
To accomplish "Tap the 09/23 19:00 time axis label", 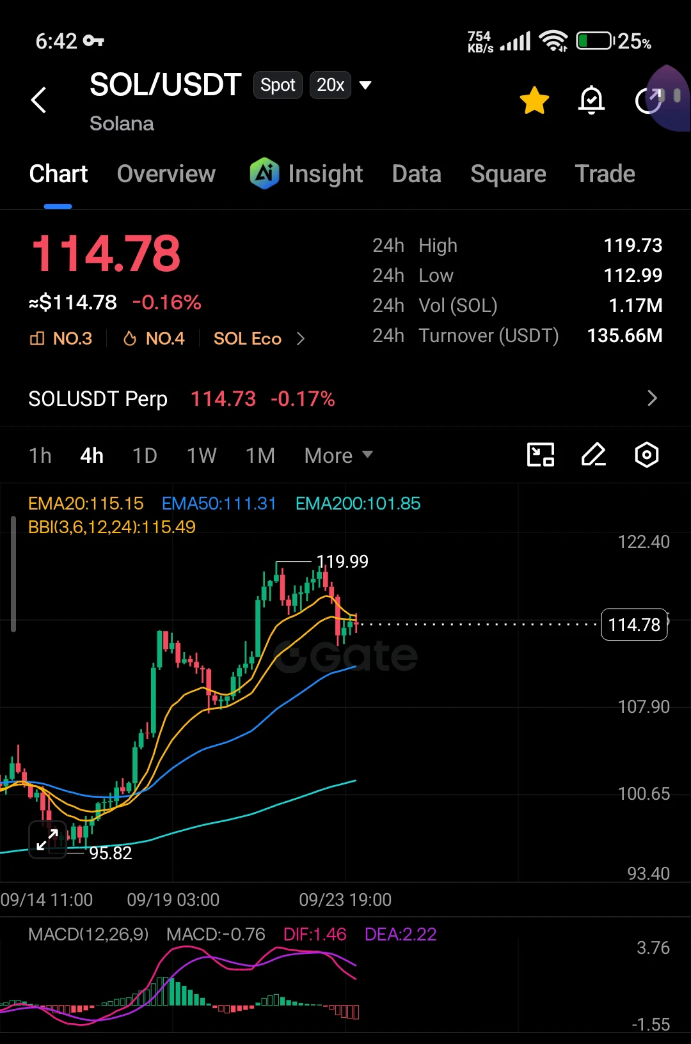I will coord(345,900).
